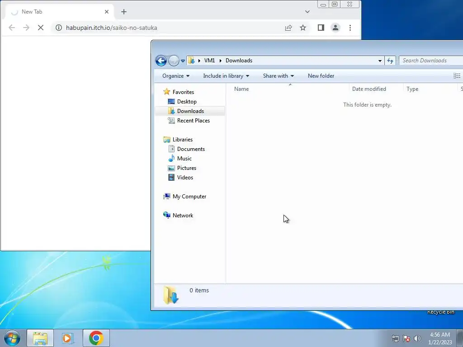Click Recycle Bin label on desktop

point(440,312)
